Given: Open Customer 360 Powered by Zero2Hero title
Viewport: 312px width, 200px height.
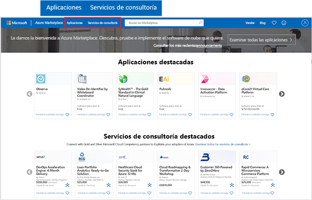Looking at the screenshot, I should coord(216,169).
